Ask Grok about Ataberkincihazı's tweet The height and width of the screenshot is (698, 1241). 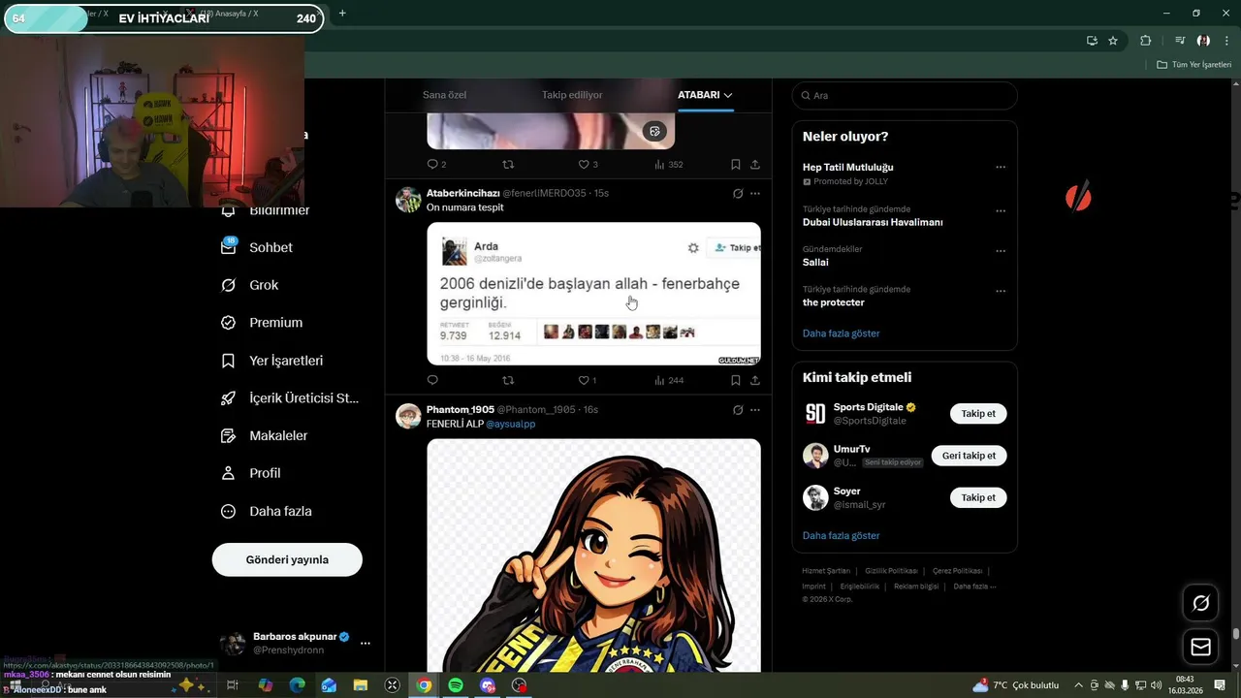(x=738, y=194)
